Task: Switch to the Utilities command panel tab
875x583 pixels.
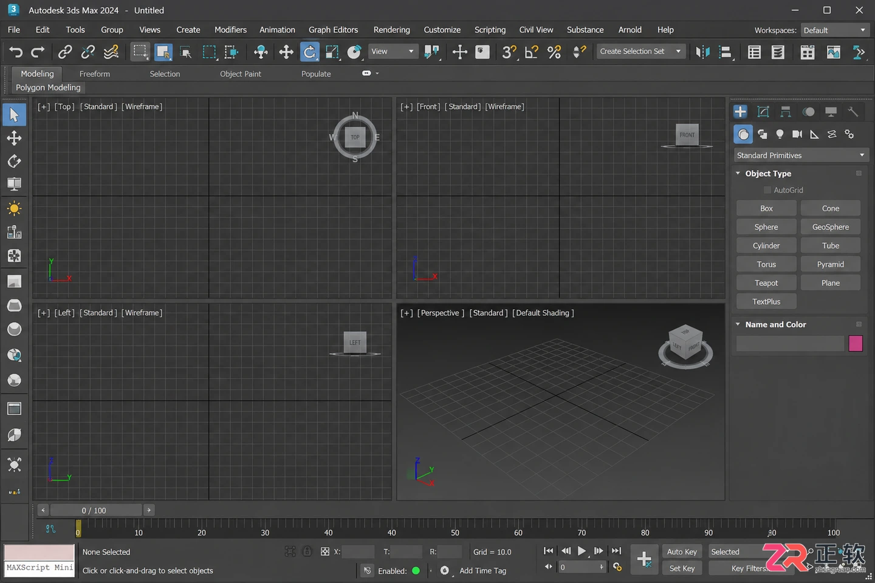Action: [853, 112]
